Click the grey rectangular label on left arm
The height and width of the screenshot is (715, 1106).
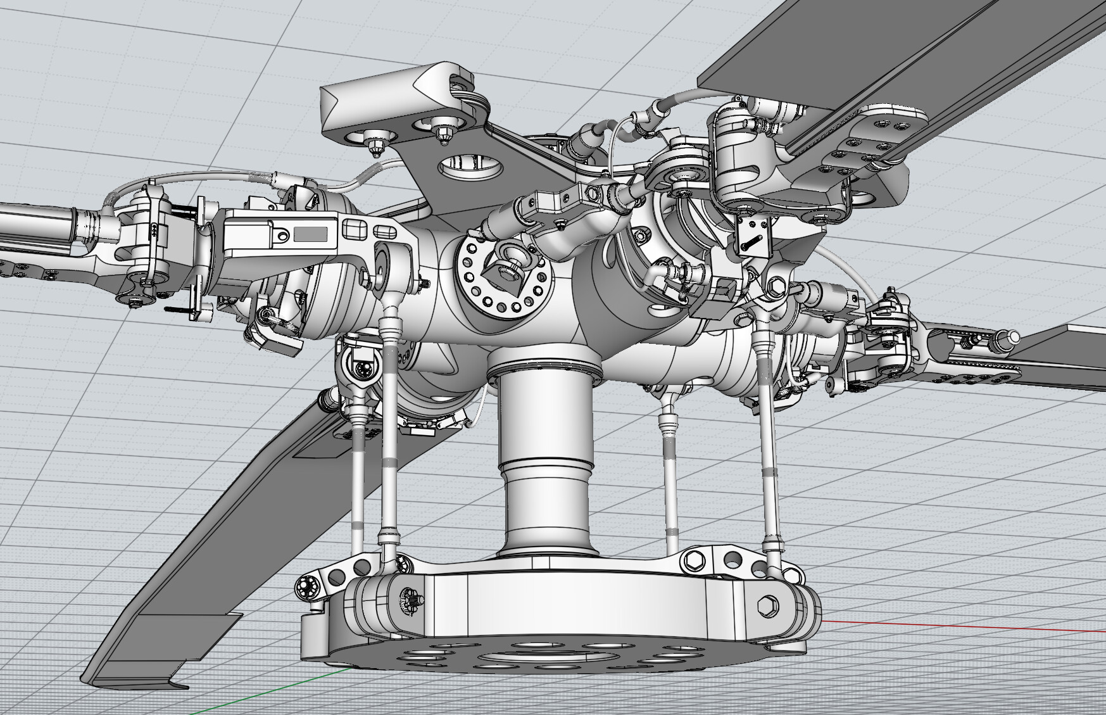coord(310,234)
